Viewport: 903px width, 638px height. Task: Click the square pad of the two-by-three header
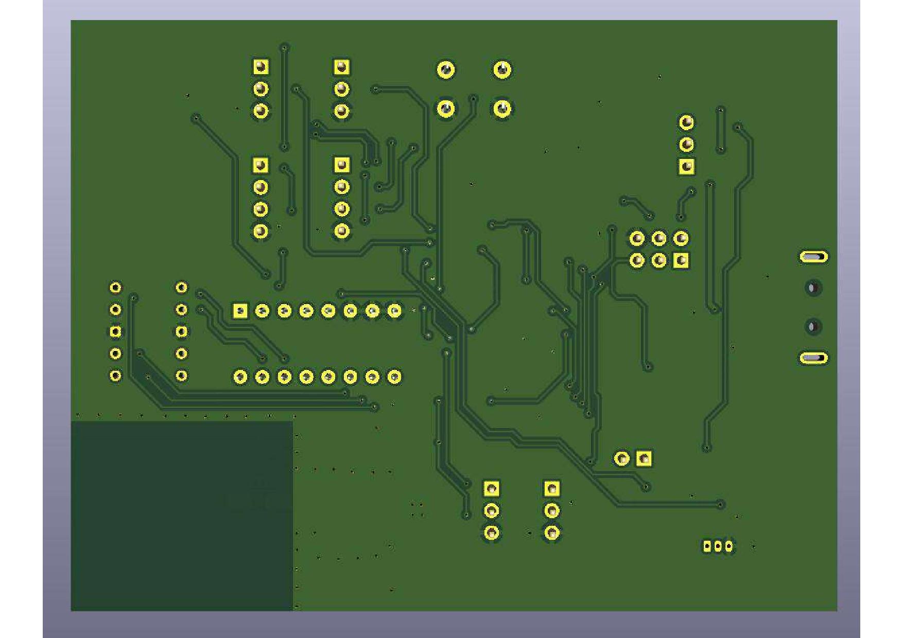681,260
